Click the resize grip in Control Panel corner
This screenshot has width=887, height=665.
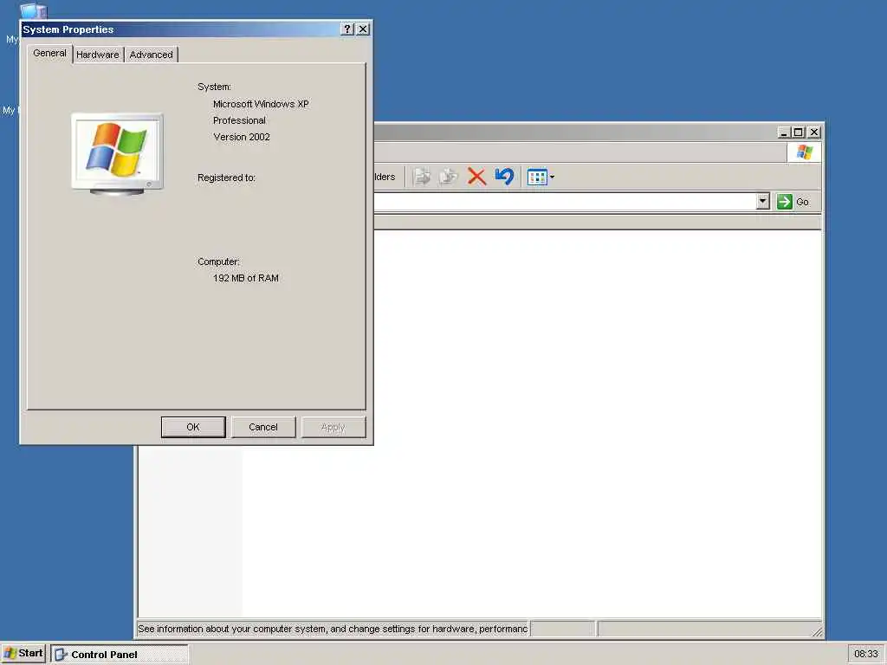click(817, 631)
